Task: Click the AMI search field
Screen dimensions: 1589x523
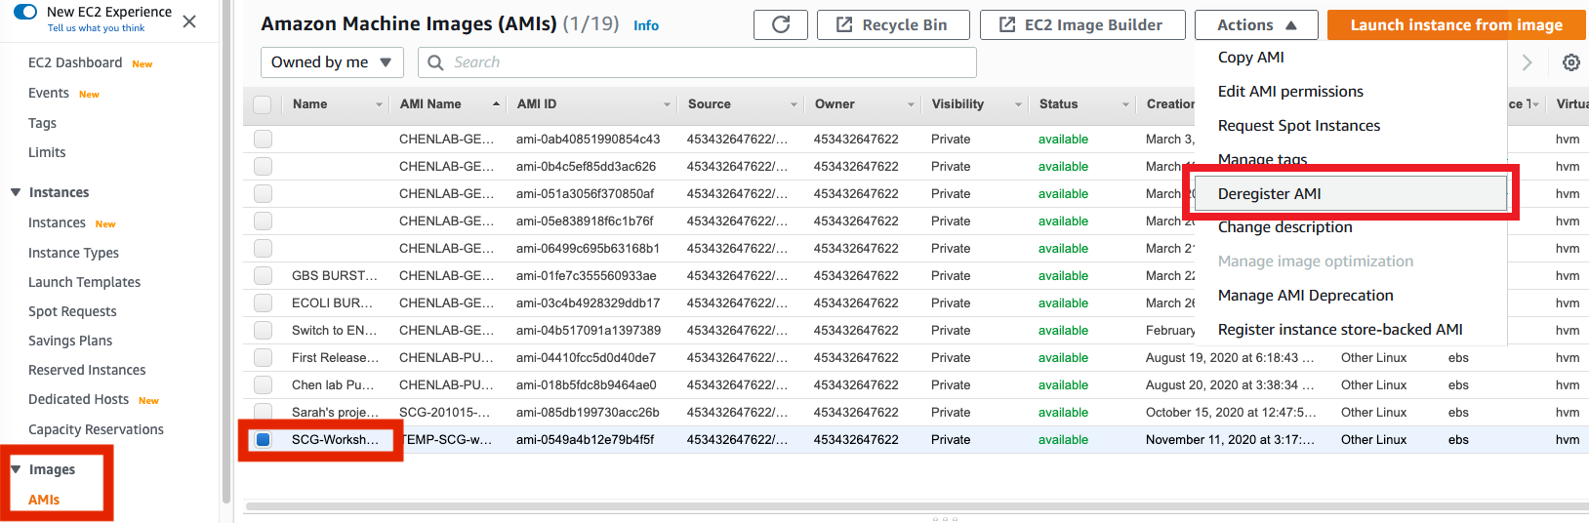Action: coord(697,62)
